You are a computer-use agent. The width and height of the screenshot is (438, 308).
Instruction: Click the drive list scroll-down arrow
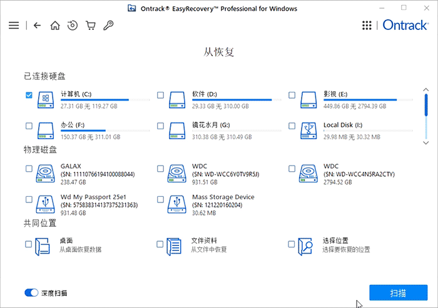click(425, 143)
